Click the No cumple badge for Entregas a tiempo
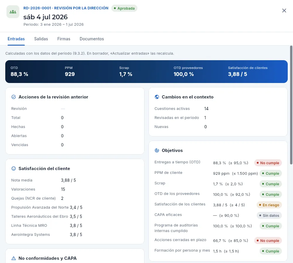Viewport: 293px width, 263px height. pos(268,163)
